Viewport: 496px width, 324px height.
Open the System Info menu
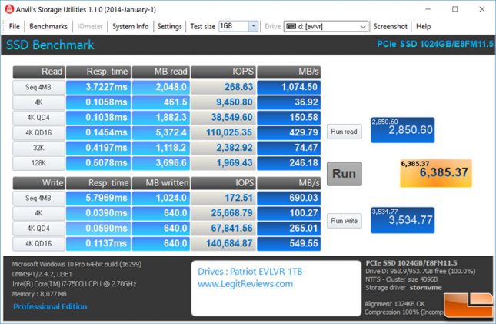pos(130,26)
